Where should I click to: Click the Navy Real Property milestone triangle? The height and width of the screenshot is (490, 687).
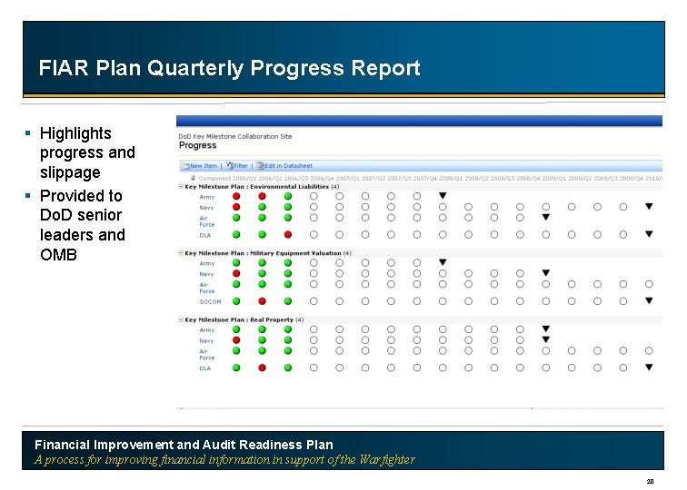546,339
